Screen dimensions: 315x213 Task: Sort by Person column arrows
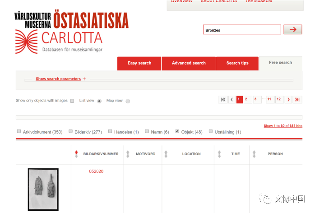tap(254, 154)
